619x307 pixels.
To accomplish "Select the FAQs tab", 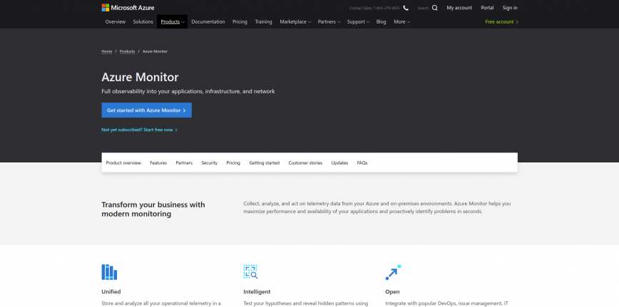I will pyautogui.click(x=362, y=163).
